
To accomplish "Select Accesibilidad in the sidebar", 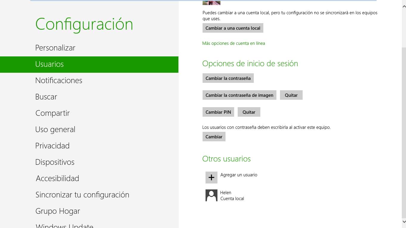I will (x=57, y=178).
